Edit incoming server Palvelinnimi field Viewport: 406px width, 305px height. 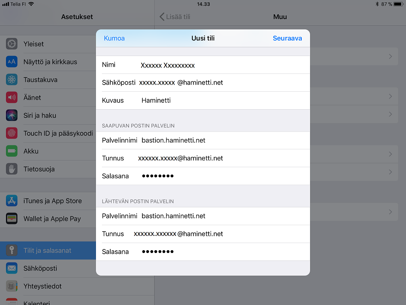point(203,140)
